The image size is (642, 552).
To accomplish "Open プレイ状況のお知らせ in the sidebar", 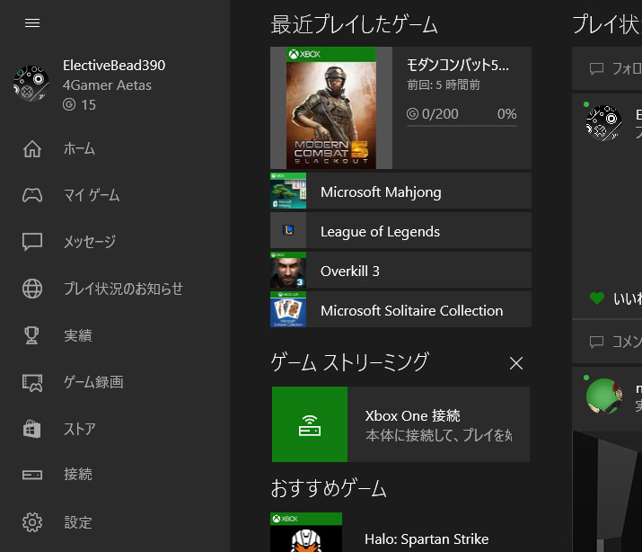I will coord(115,289).
